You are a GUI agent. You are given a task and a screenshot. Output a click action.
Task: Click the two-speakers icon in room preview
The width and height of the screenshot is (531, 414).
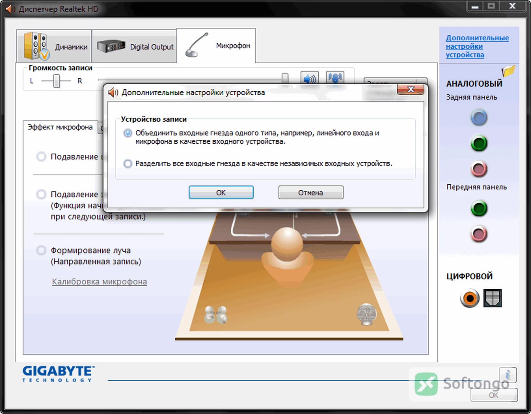pyautogui.click(x=215, y=315)
